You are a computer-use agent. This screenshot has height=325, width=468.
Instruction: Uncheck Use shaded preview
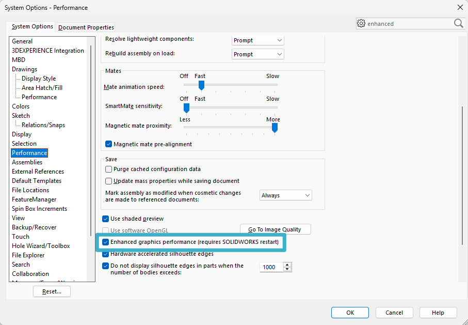105,219
